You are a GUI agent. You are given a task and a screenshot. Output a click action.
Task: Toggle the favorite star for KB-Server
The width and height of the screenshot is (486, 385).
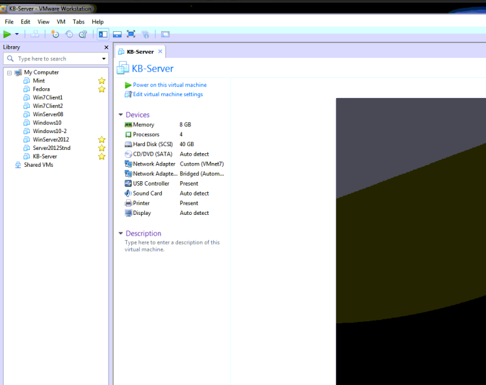click(101, 156)
